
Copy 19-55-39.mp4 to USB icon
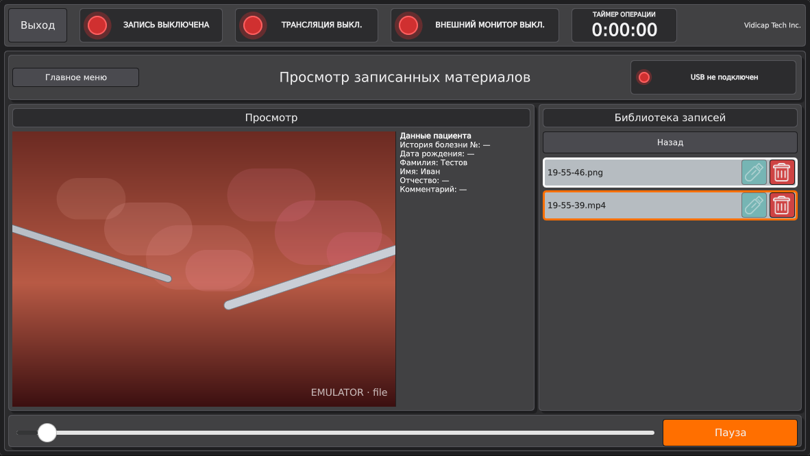(x=754, y=205)
